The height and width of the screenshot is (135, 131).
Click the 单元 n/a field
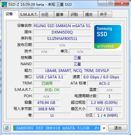[x=80, y=52]
